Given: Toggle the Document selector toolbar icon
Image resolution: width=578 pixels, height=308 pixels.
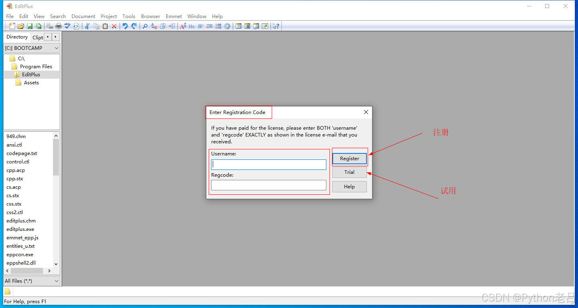Looking at the screenshot, I should (x=247, y=26).
